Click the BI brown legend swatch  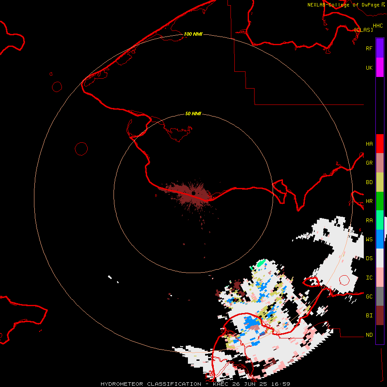coord(380,316)
